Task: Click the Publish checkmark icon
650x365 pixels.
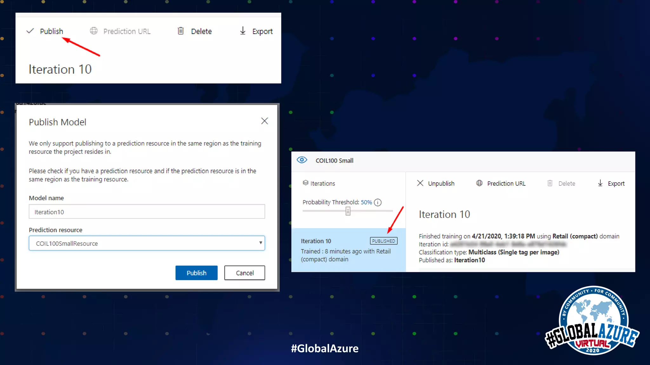Action: (30, 31)
